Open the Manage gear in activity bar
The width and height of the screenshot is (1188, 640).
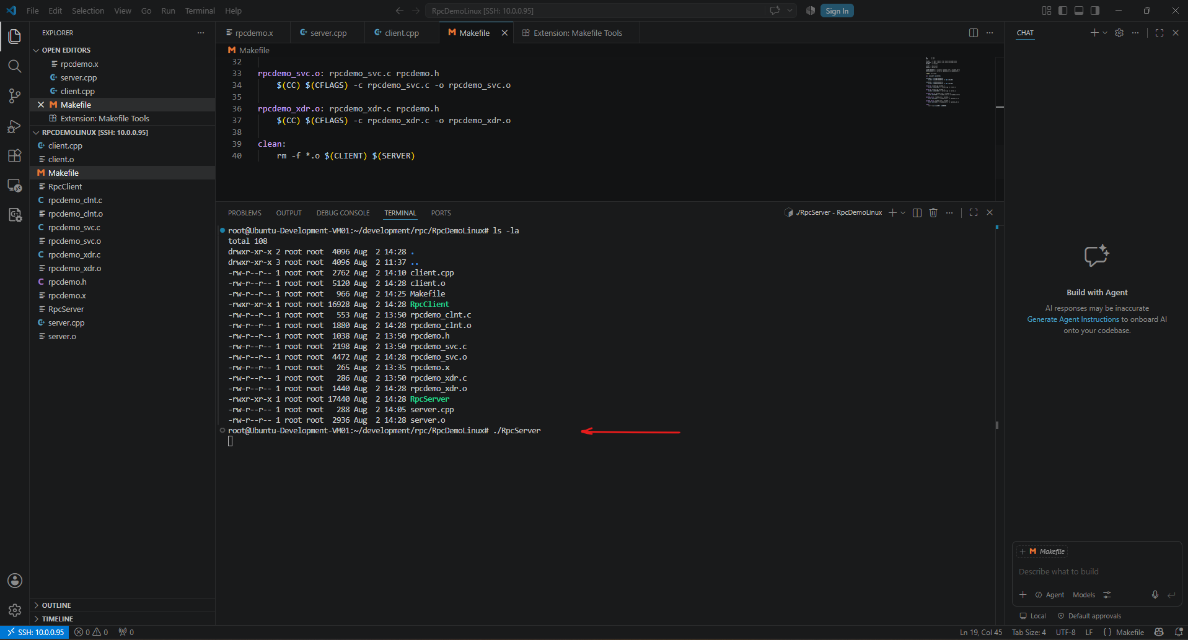tap(15, 610)
